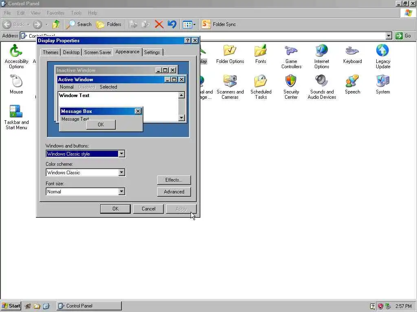Open Scanners and Cameras icon
The height and width of the screenshot is (312, 417).
click(x=230, y=87)
